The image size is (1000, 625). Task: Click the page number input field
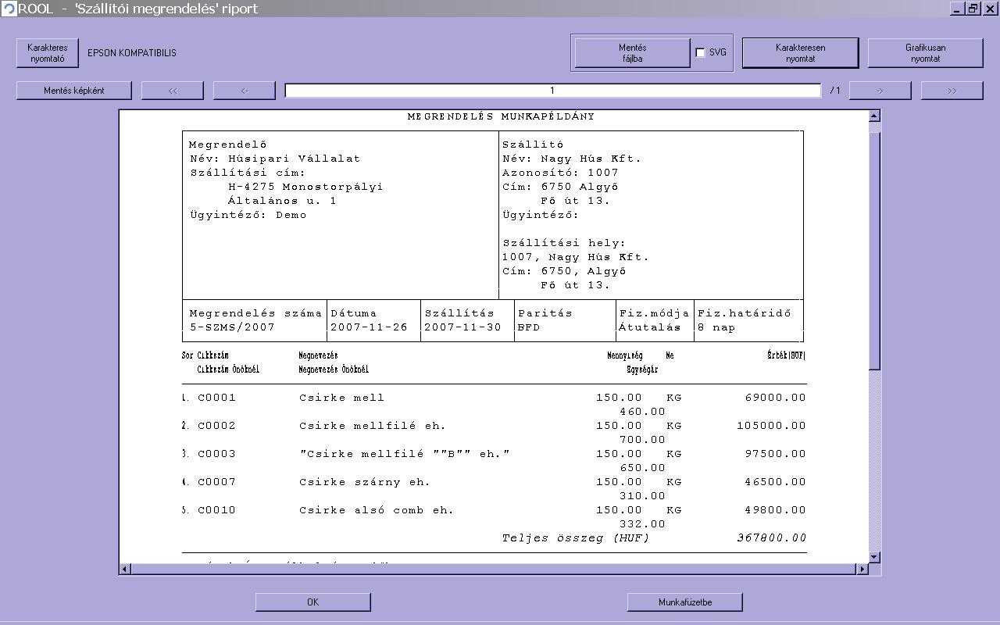click(x=552, y=91)
